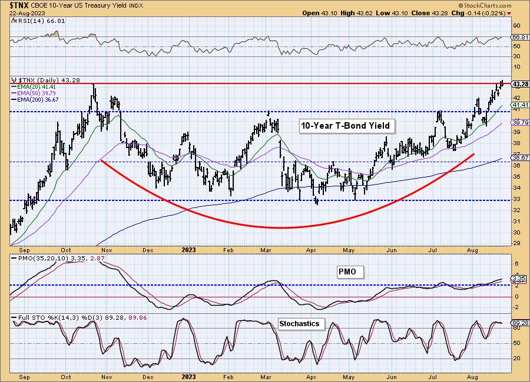This screenshot has height=382, width=530.
Task: Click the 36.67 EMA tag on right axis
Action: pos(520,158)
